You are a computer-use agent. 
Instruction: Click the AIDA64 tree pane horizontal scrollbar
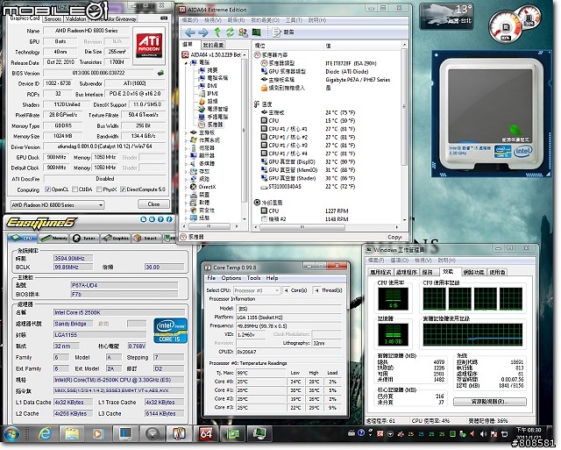[x=210, y=226]
